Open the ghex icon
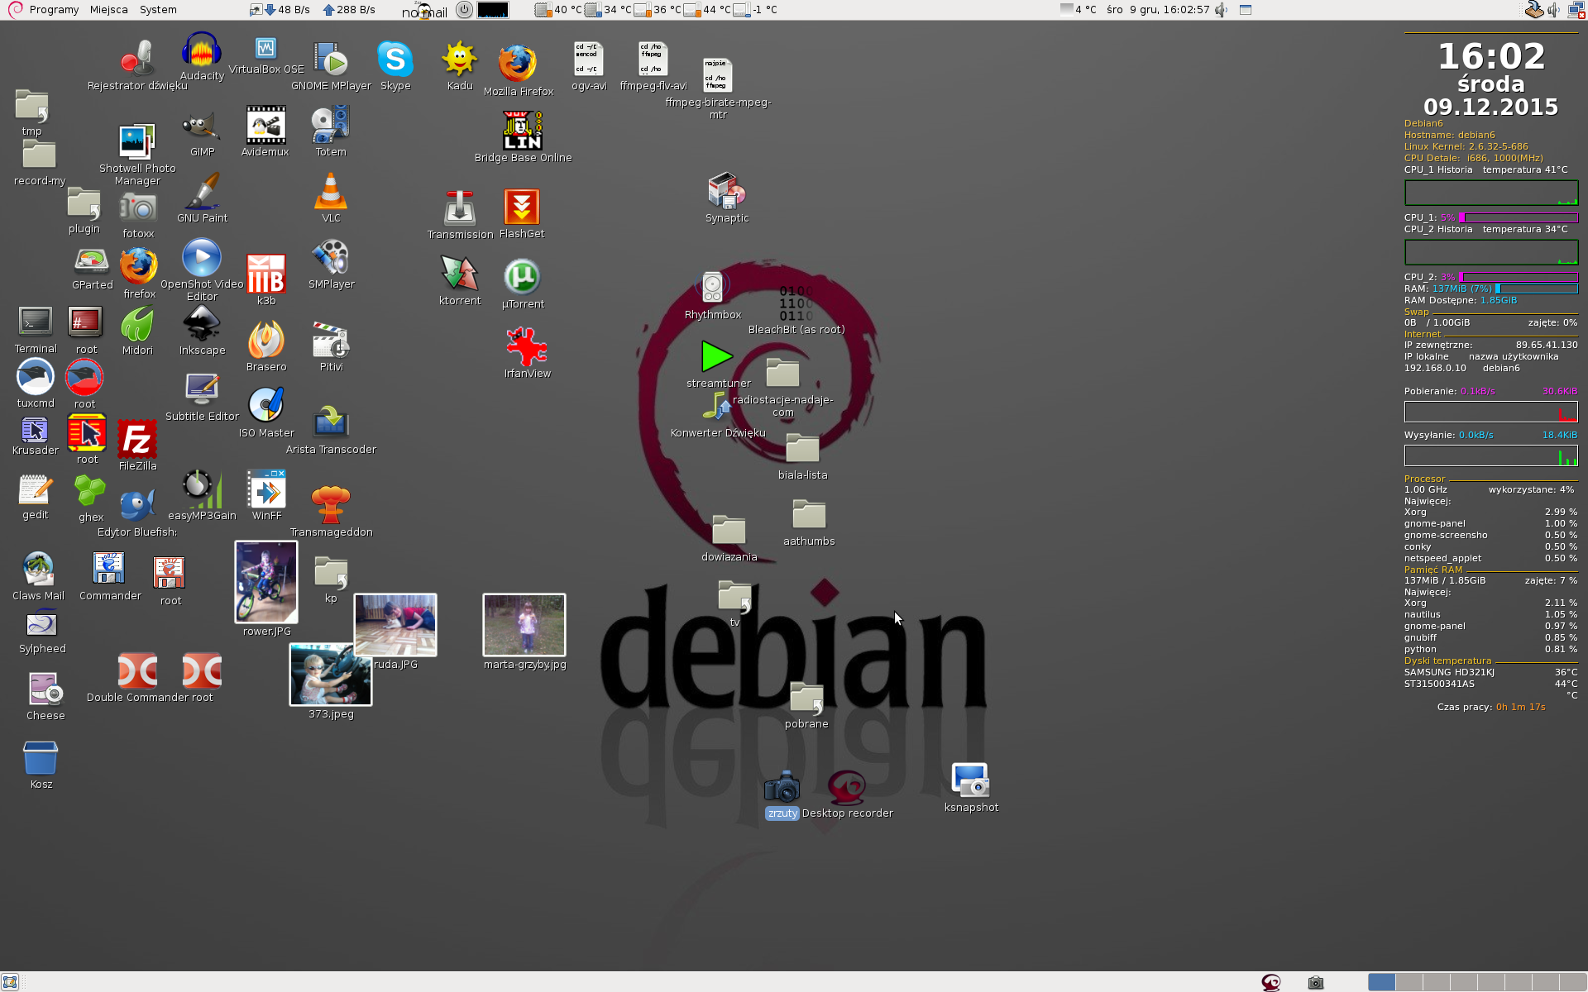The height and width of the screenshot is (992, 1588). pyautogui.click(x=90, y=490)
